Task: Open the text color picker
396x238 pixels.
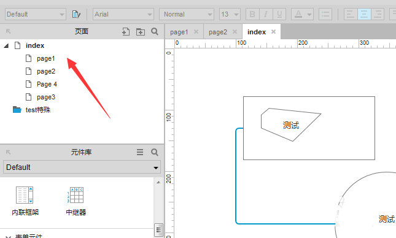Action: point(302,14)
